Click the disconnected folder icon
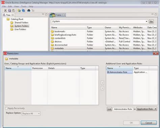Screen dimensions: 160x128 (52, 45)
